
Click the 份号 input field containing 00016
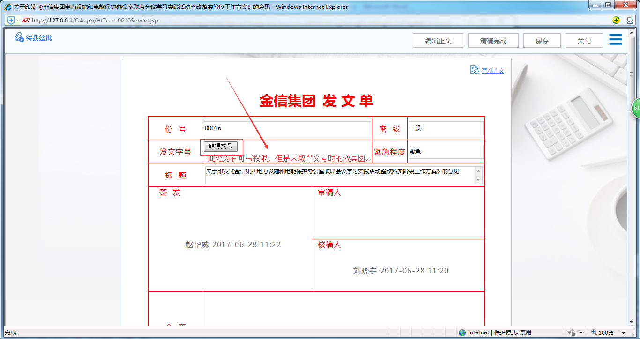coord(286,128)
